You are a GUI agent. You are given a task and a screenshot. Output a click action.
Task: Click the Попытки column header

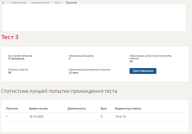pos(12,108)
